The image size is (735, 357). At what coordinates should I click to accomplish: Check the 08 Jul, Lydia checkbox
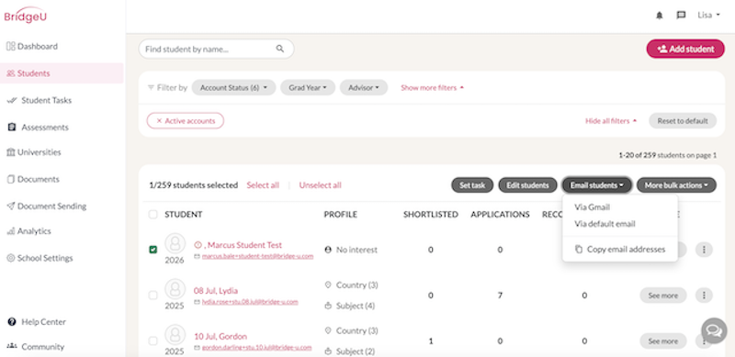pyautogui.click(x=153, y=296)
